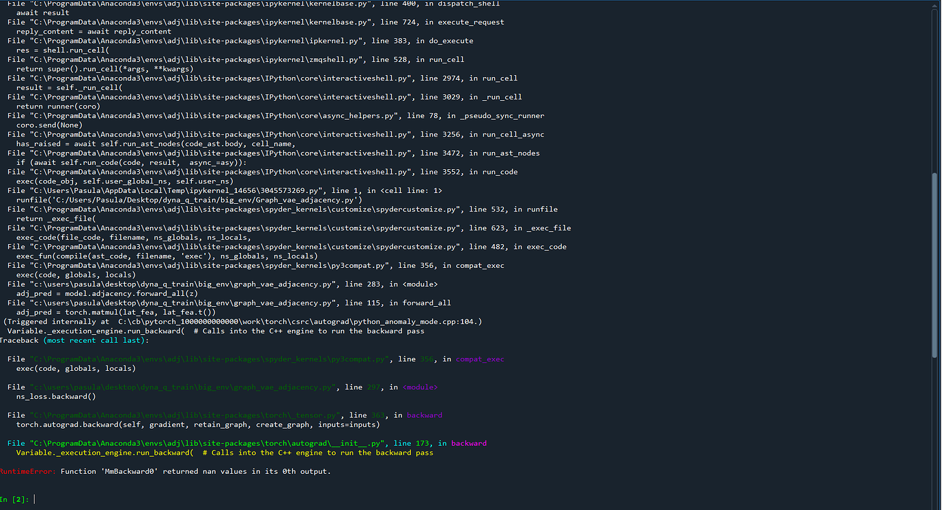Click the 'await result' line
Screen dimensions: 942x510
43,12
